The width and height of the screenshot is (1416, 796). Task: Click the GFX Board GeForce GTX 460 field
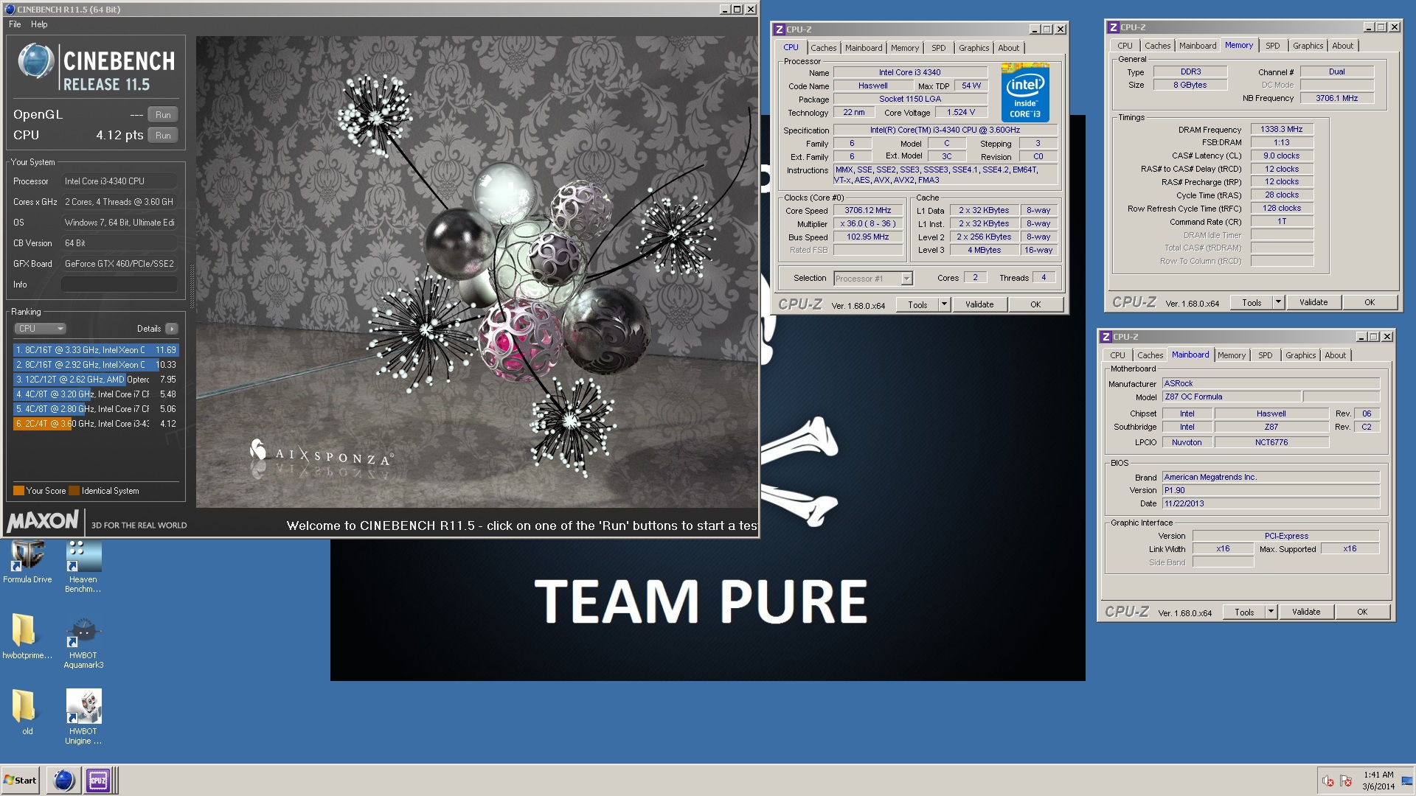[119, 264]
